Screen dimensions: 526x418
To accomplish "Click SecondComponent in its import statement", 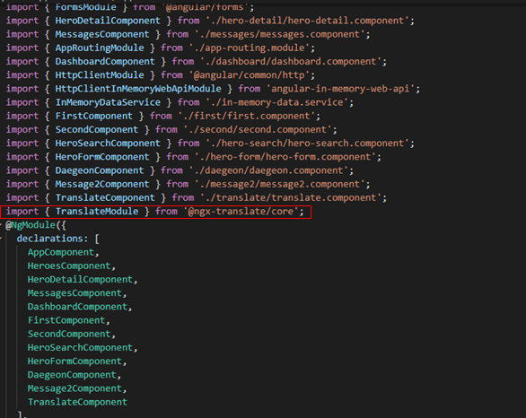I will [x=97, y=130].
